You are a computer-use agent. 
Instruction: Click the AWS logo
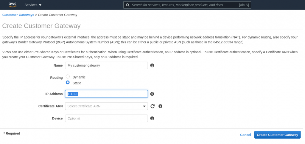pos(12,4)
